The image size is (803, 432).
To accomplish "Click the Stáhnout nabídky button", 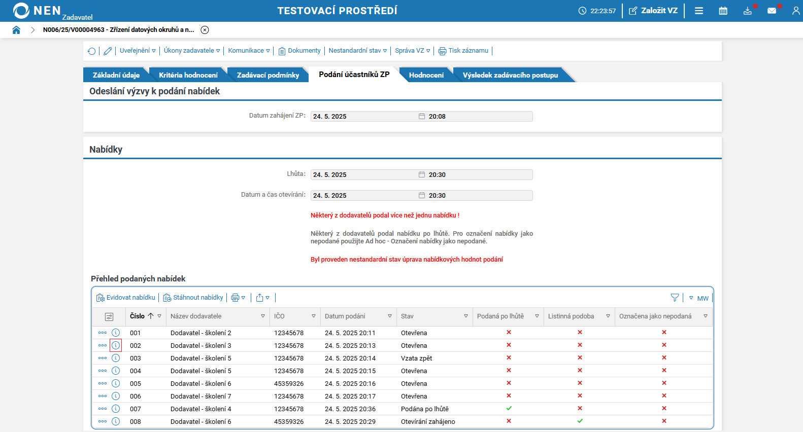I will (x=193, y=298).
